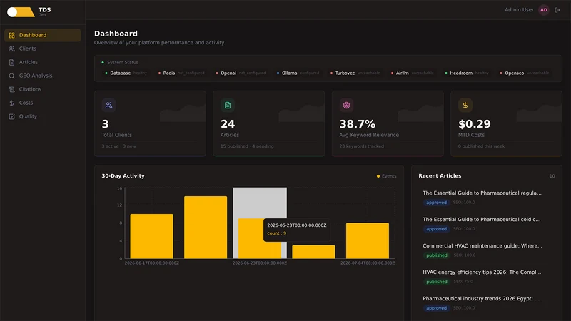Click the Quality check icon
The width and height of the screenshot is (571, 321).
tap(11, 116)
